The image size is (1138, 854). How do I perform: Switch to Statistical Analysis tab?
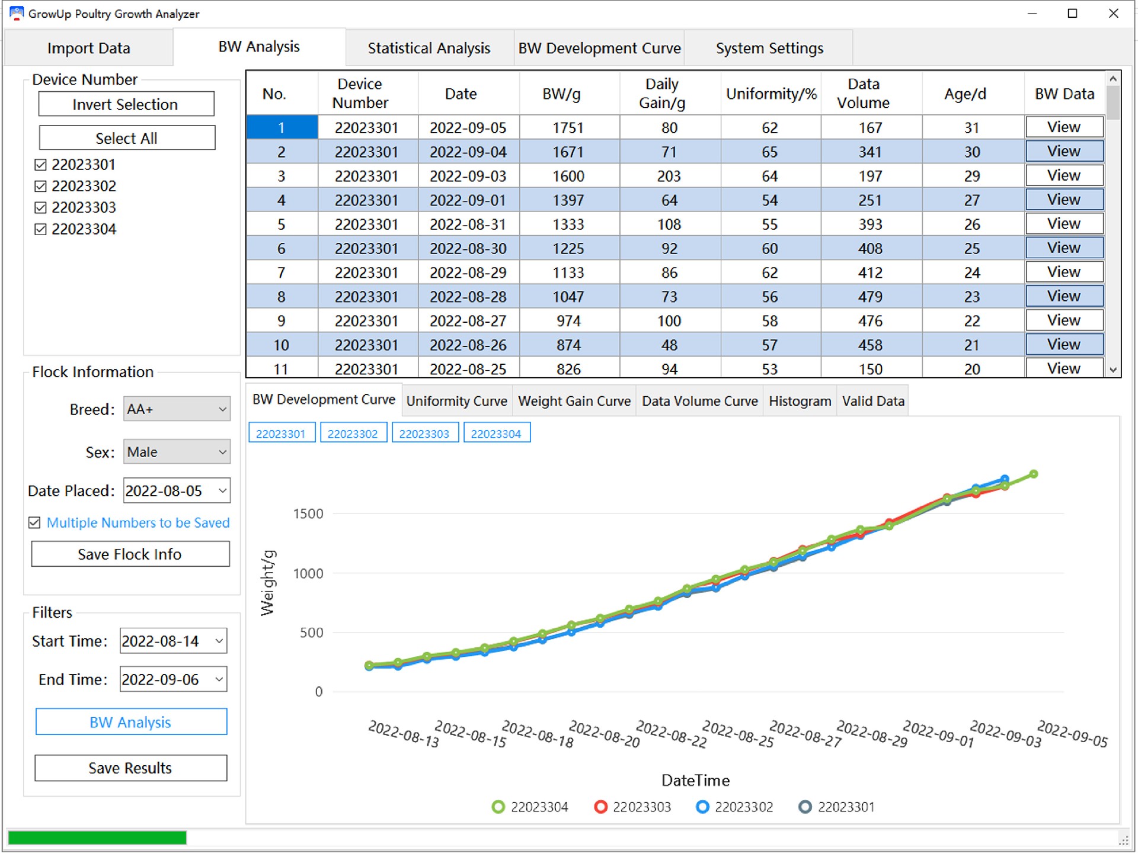pos(429,48)
